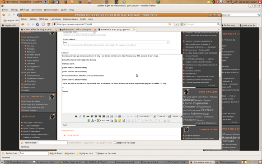262x164 pixels.
Task: Toggle bold formatting in the editor toolbar
Action: (76, 117)
